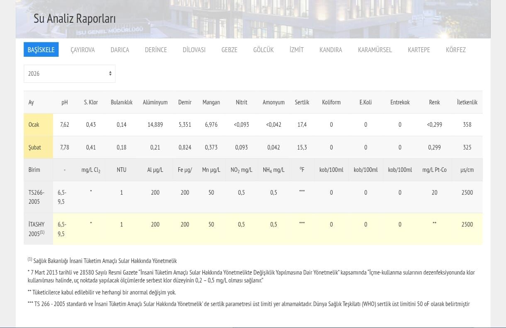Switch to the ÇAYIROVA tab
506x328 pixels.
click(x=83, y=50)
